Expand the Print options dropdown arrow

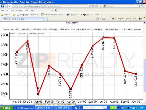tap(116, 19)
